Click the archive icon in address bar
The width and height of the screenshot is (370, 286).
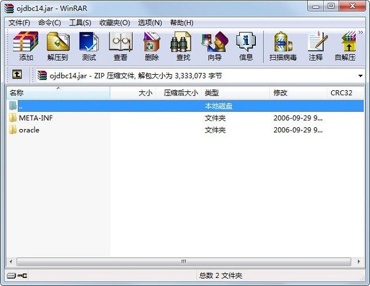click(x=42, y=75)
